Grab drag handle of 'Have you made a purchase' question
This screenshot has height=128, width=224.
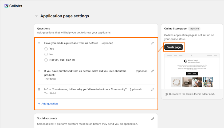(39, 43)
